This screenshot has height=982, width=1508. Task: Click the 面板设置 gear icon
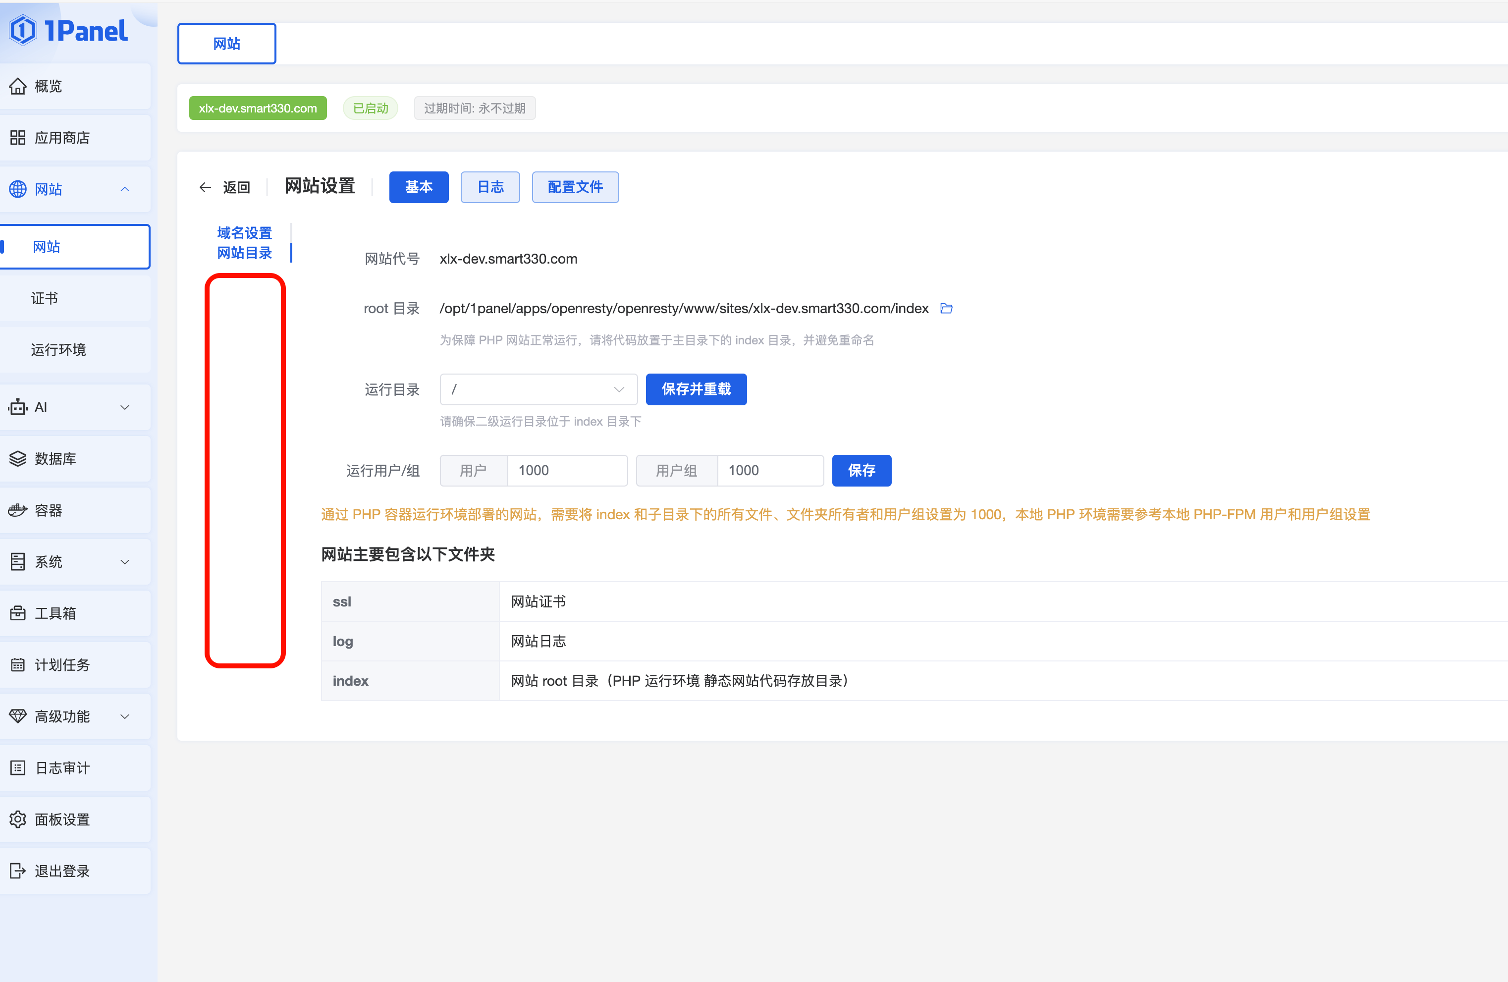pyautogui.click(x=18, y=819)
